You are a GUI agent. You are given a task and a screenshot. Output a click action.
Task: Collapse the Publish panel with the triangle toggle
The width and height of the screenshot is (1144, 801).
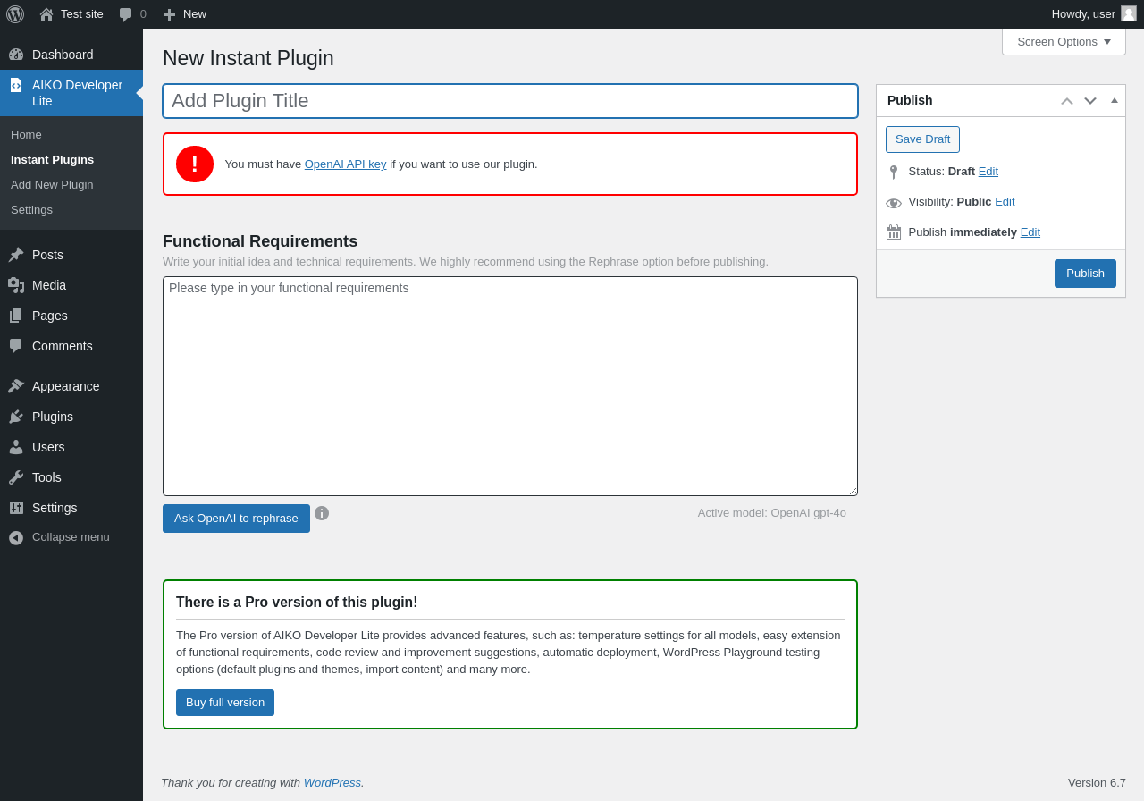tap(1115, 100)
